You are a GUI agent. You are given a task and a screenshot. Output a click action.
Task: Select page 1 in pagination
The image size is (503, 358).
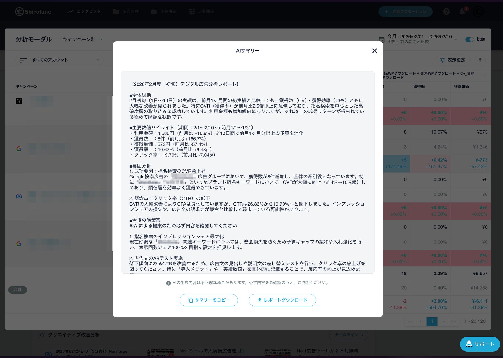pos(432,321)
